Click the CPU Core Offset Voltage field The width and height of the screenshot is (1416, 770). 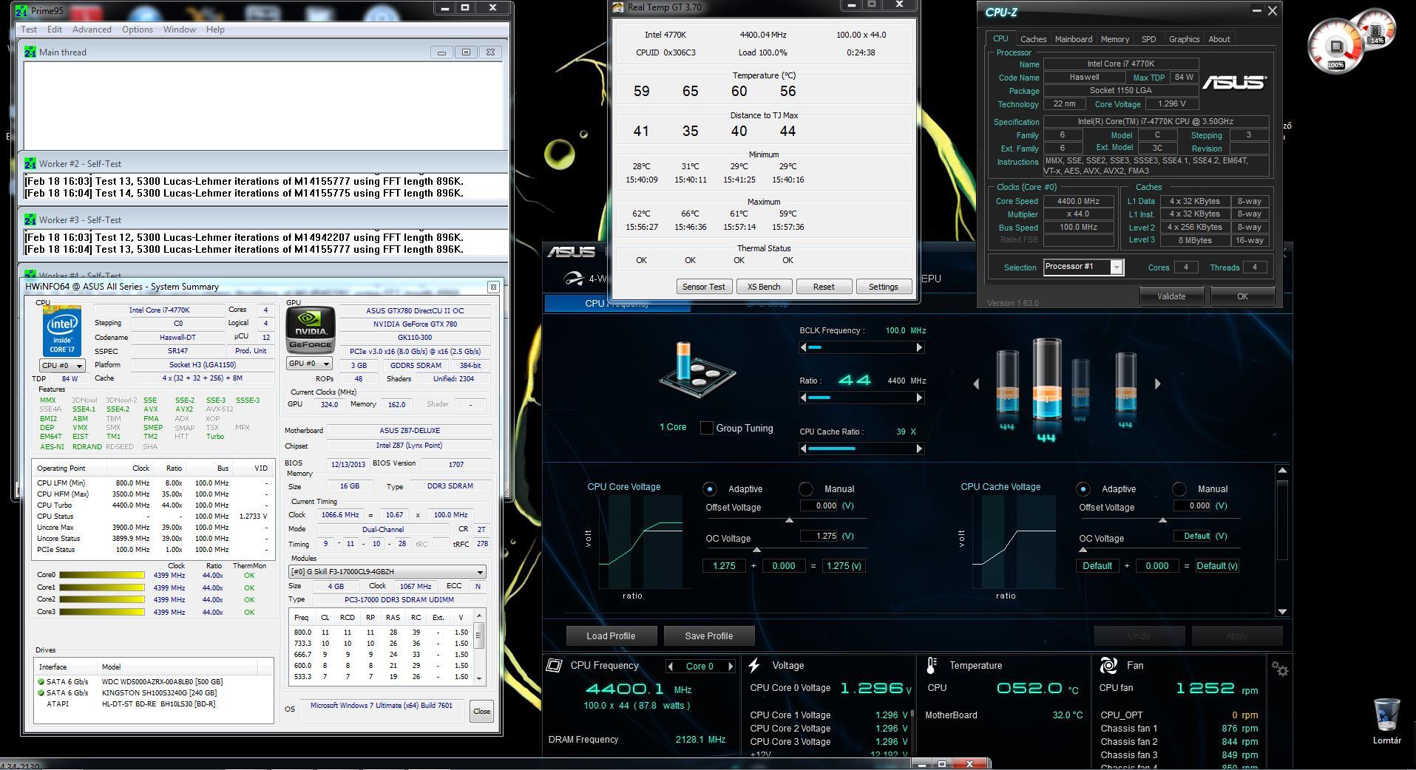[819, 505]
